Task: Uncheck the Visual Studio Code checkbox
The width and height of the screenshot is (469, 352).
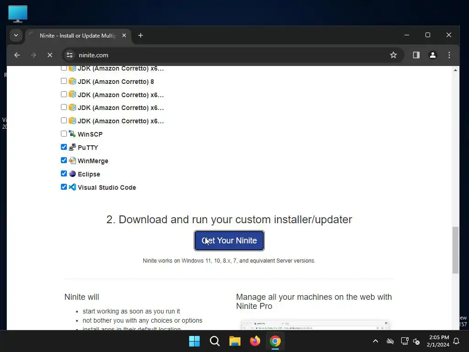Action: 64,187
